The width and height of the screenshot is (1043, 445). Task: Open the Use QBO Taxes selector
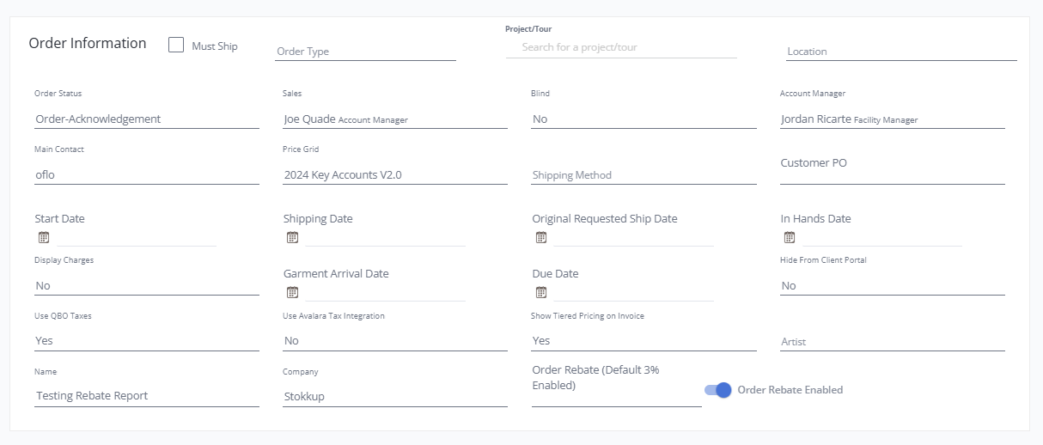tap(146, 341)
